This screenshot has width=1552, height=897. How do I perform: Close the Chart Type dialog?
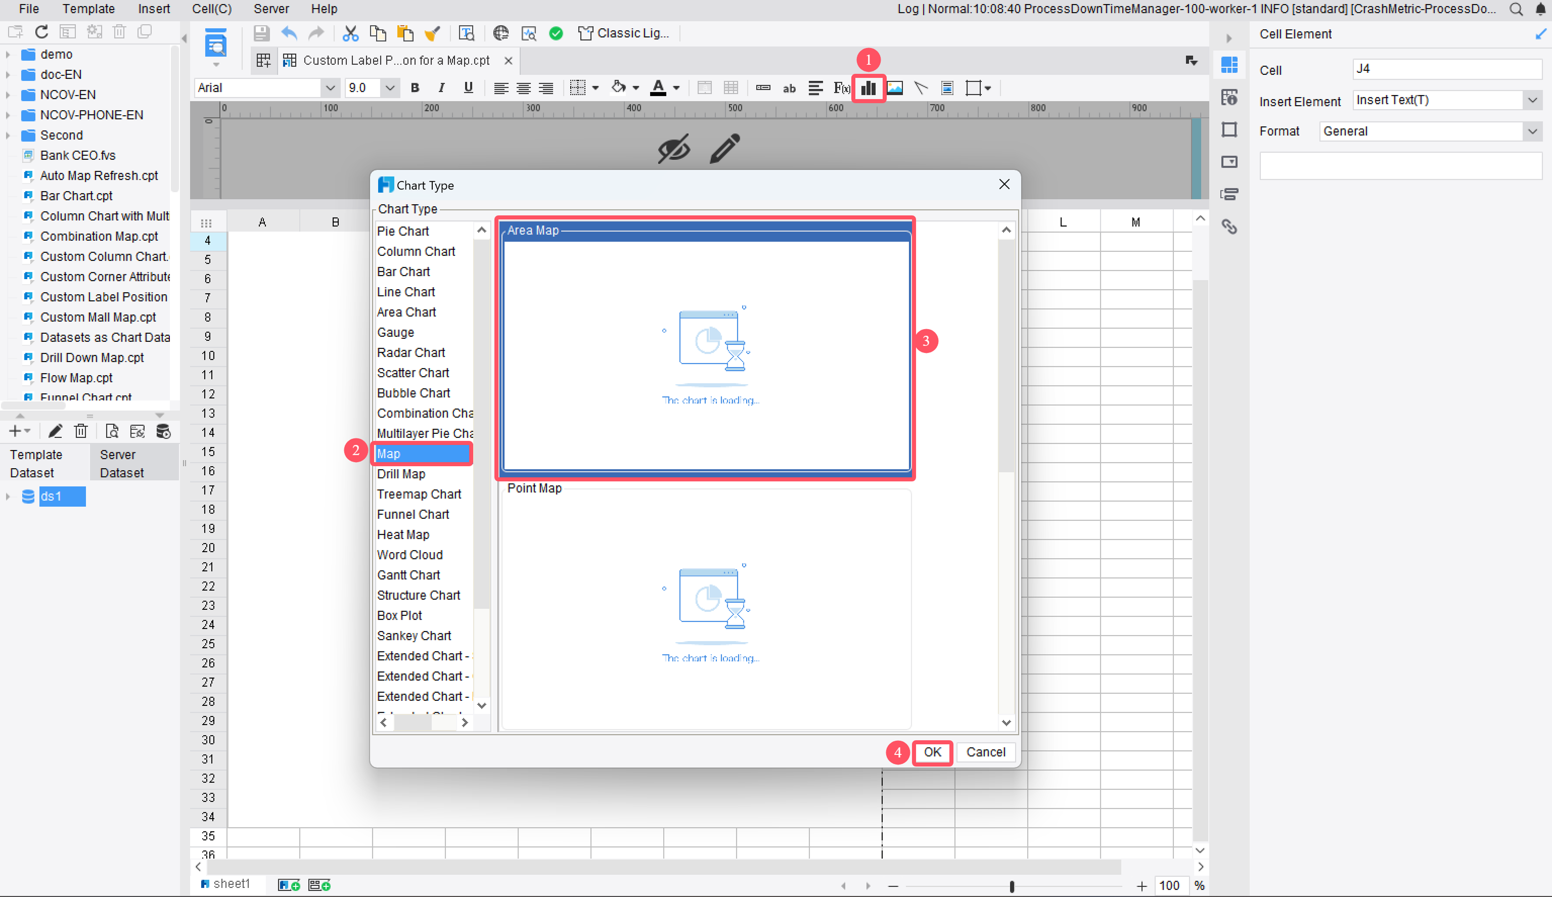pos(1005,184)
